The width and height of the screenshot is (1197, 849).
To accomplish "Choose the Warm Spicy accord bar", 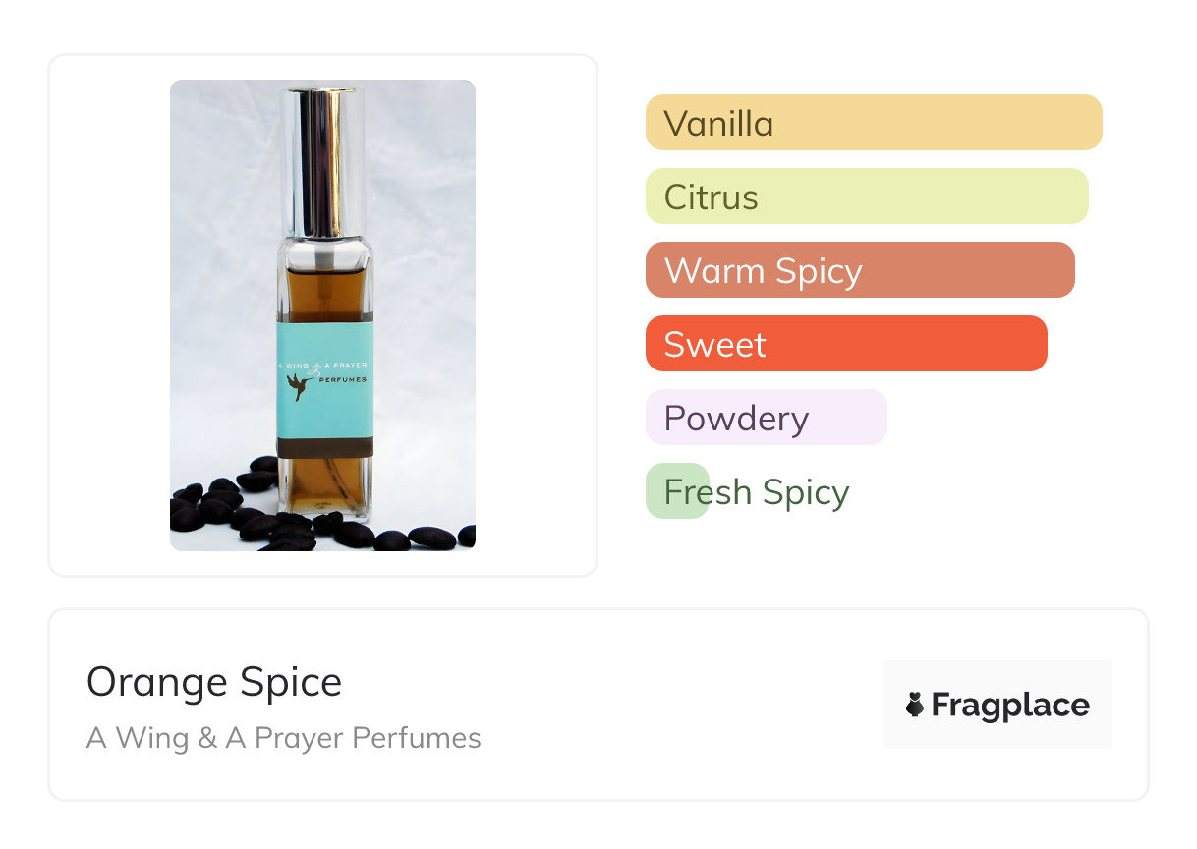I will click(859, 270).
